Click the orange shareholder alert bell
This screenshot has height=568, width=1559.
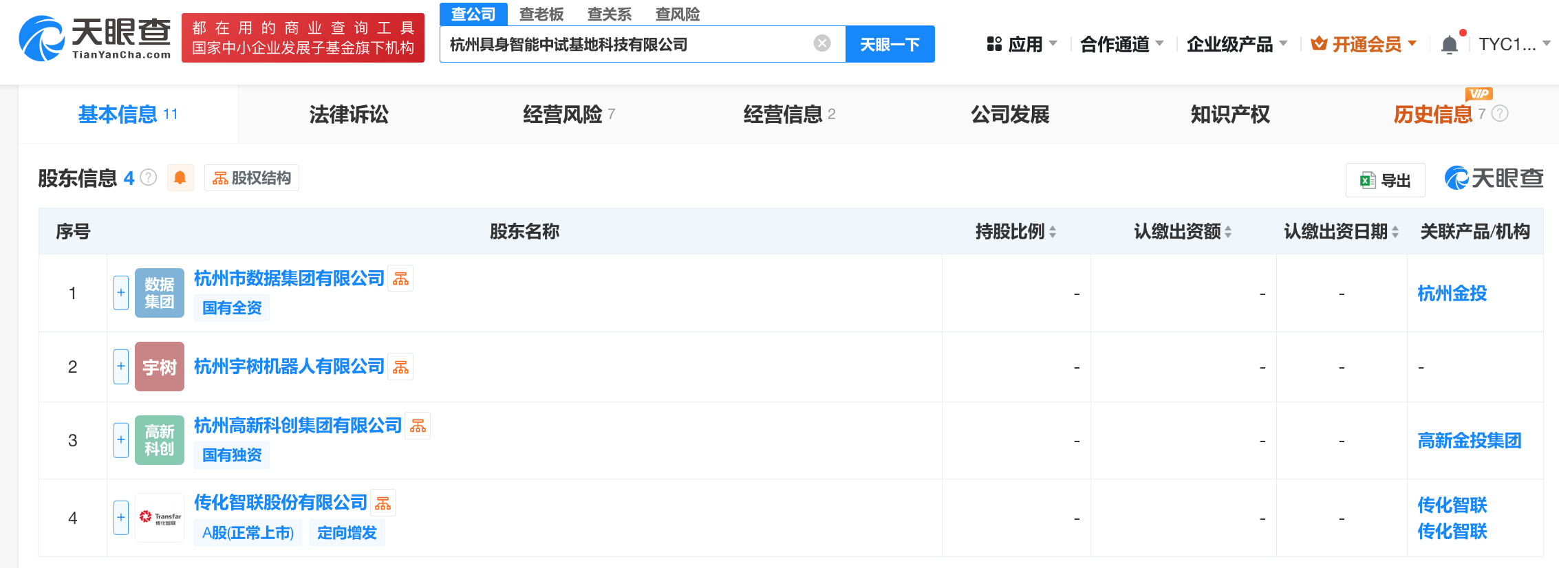(x=180, y=178)
